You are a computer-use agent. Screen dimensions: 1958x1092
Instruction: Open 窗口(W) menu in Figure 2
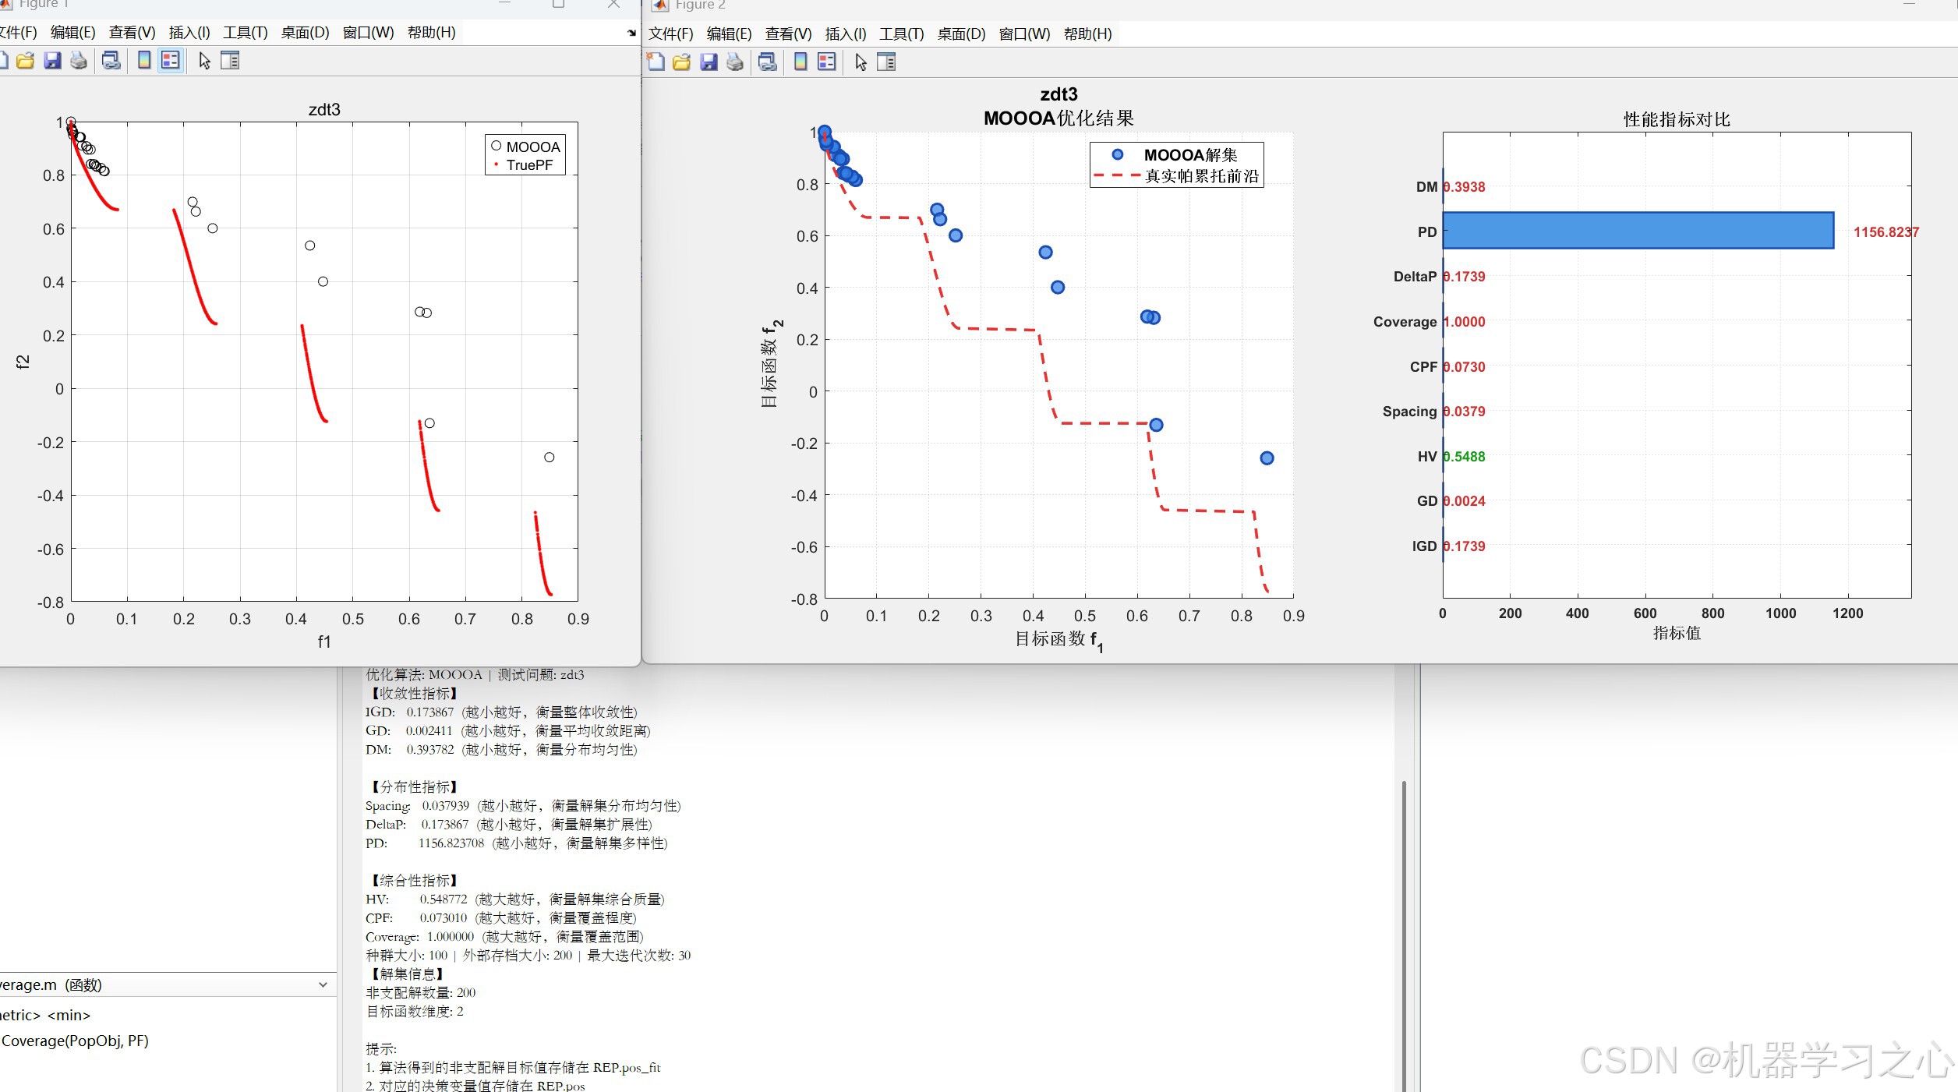pos(1024,34)
